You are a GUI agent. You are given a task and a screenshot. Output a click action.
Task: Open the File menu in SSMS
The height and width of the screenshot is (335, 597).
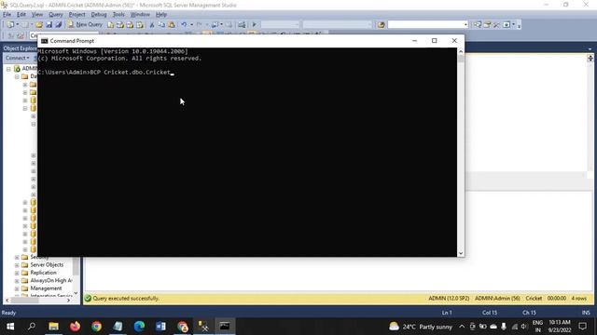[x=7, y=15]
